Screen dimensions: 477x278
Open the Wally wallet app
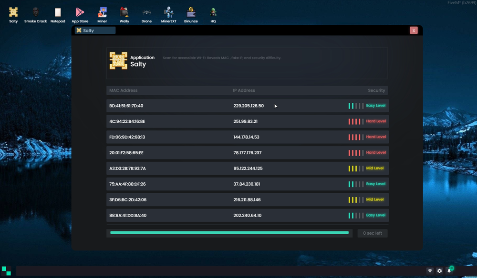click(124, 14)
